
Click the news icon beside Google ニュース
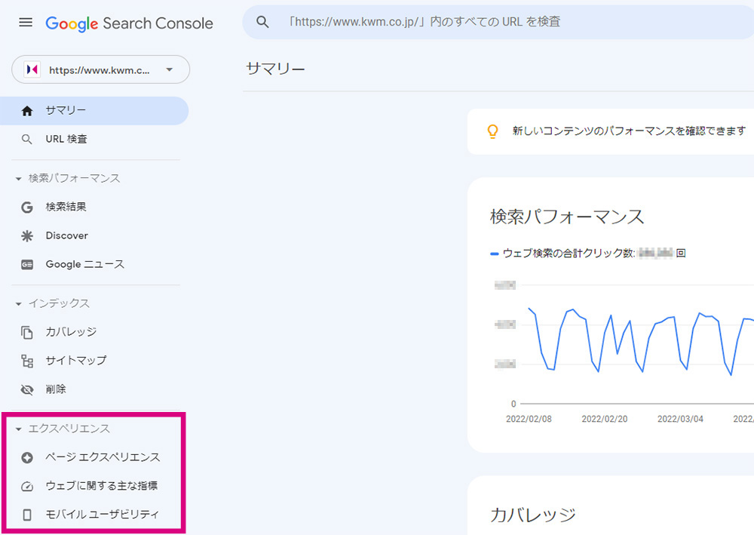pos(27,265)
